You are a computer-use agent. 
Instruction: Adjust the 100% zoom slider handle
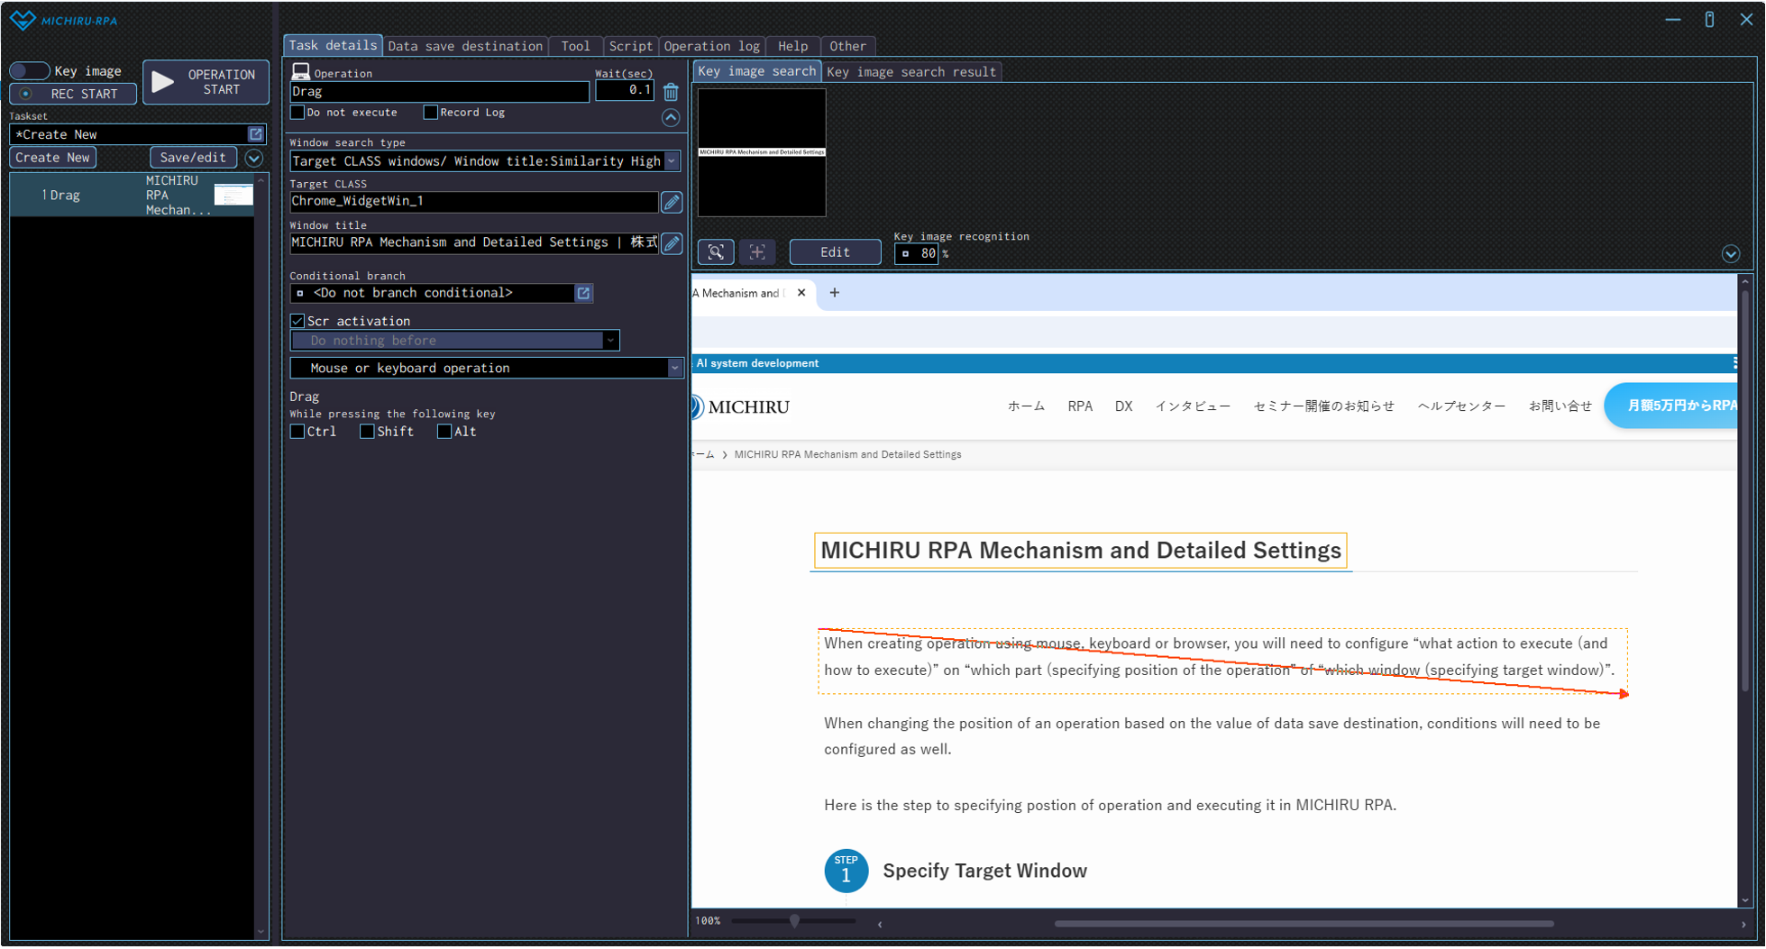(x=794, y=921)
